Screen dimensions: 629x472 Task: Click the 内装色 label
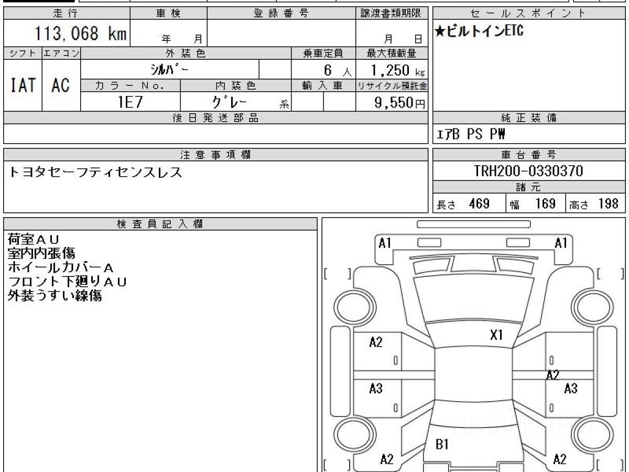coord(236,85)
